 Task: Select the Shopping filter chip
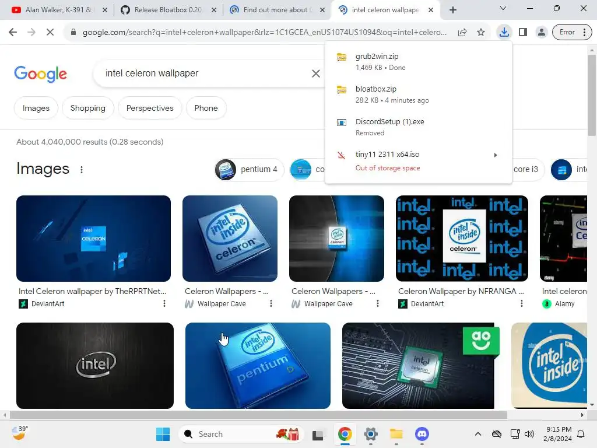pos(88,108)
